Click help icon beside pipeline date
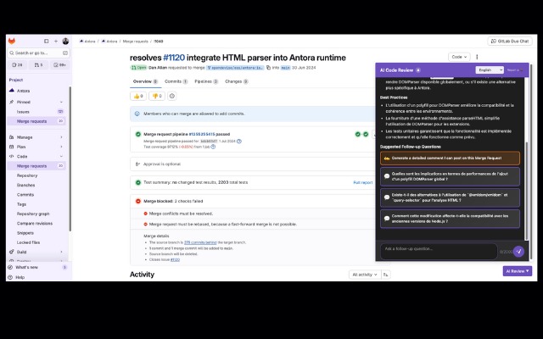543x339 pixels. (x=239, y=142)
